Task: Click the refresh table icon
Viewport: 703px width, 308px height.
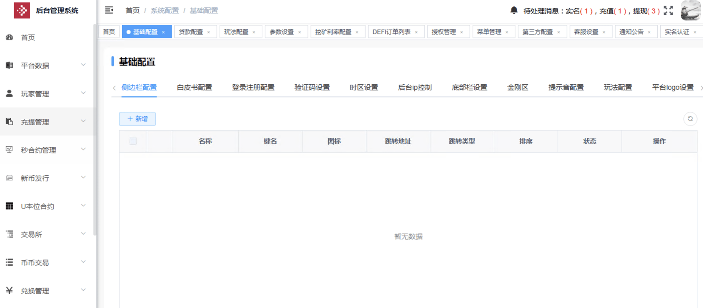Action: (690, 119)
